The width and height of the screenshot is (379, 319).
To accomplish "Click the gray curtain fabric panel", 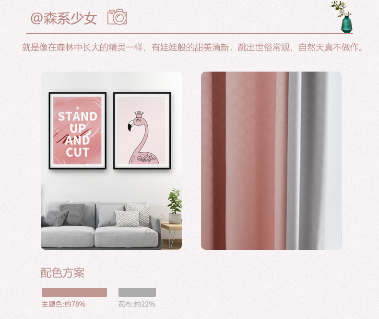I will pos(312,160).
